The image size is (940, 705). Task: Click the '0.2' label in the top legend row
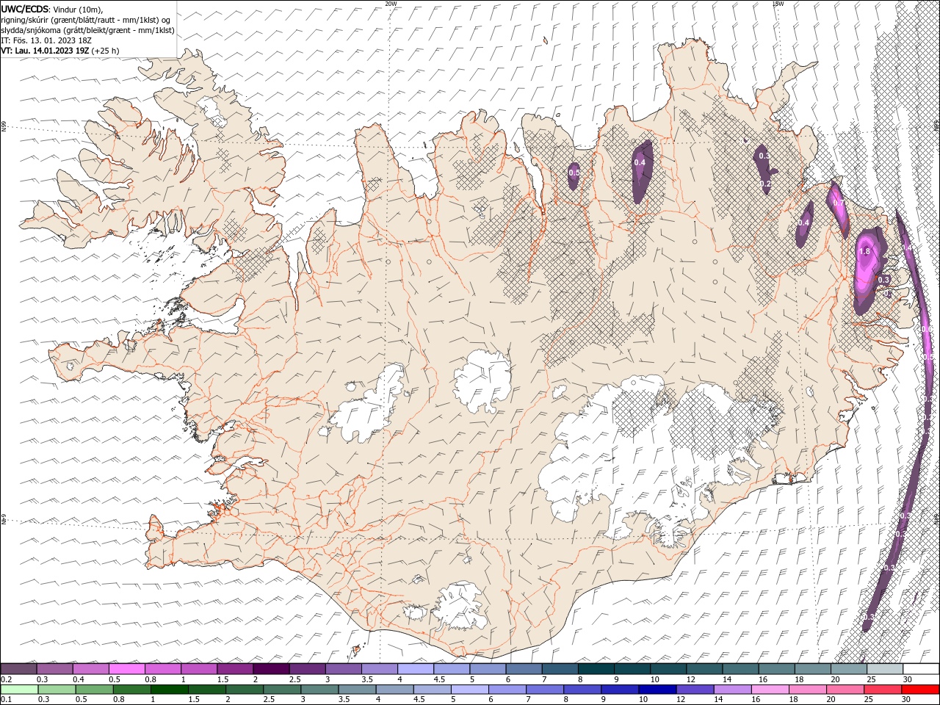[x=6, y=679]
